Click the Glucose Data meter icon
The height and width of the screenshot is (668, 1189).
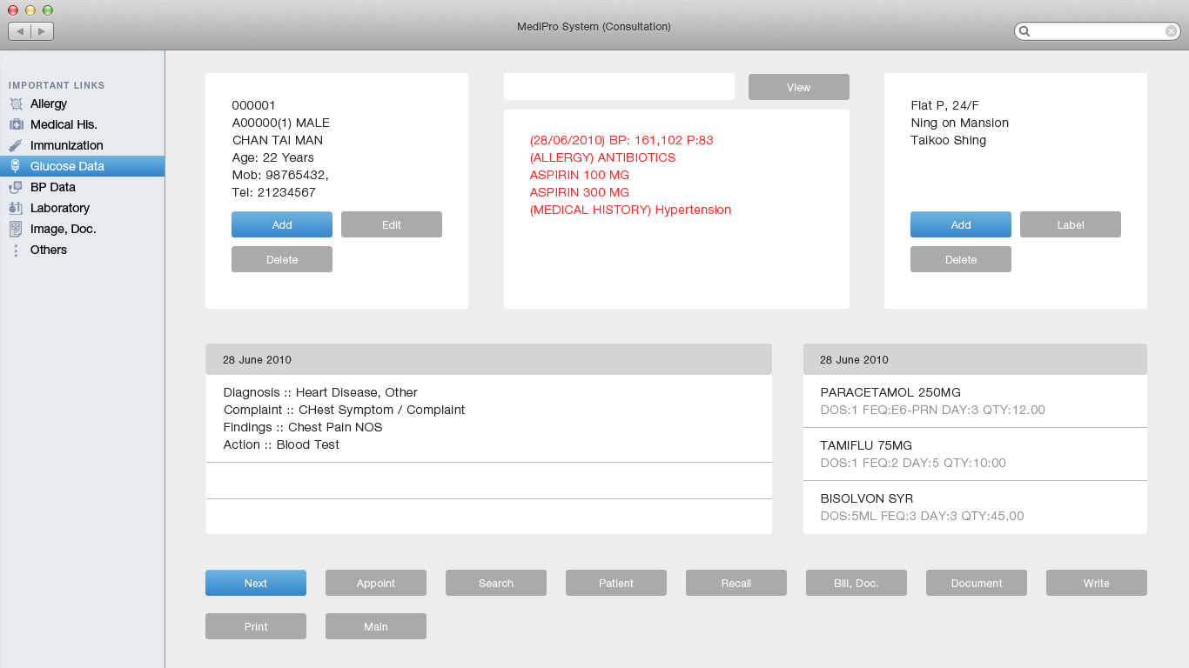[16, 166]
